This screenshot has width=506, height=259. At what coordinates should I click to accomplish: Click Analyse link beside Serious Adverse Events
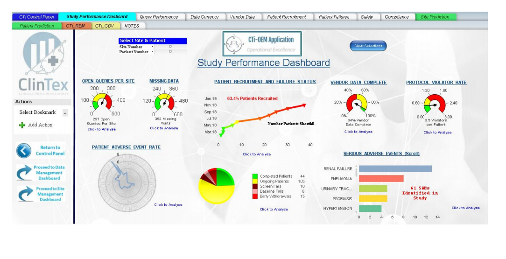click(466, 208)
